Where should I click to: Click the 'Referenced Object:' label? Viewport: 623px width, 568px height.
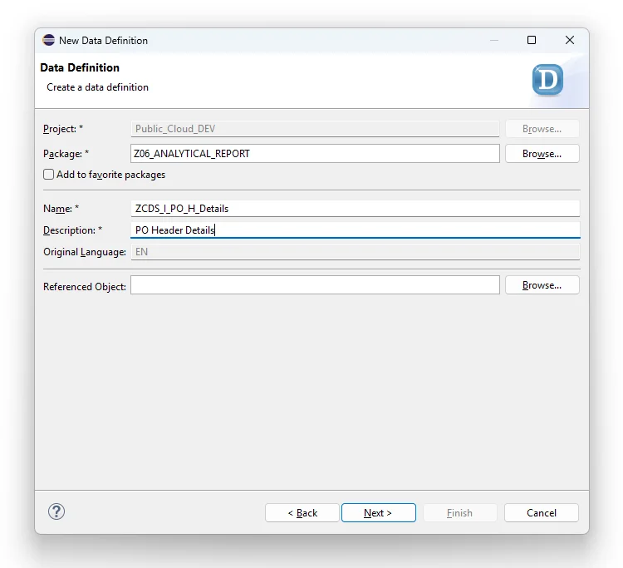[x=85, y=287]
